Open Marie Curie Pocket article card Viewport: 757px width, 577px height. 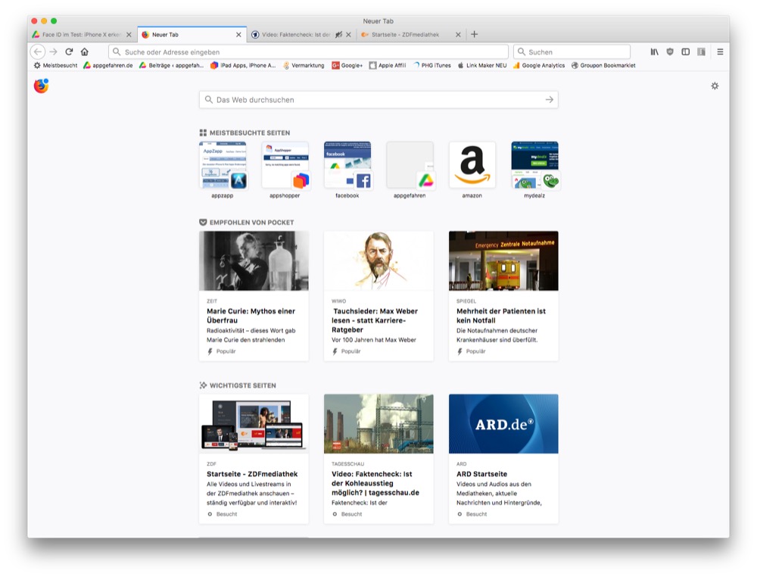(x=254, y=295)
